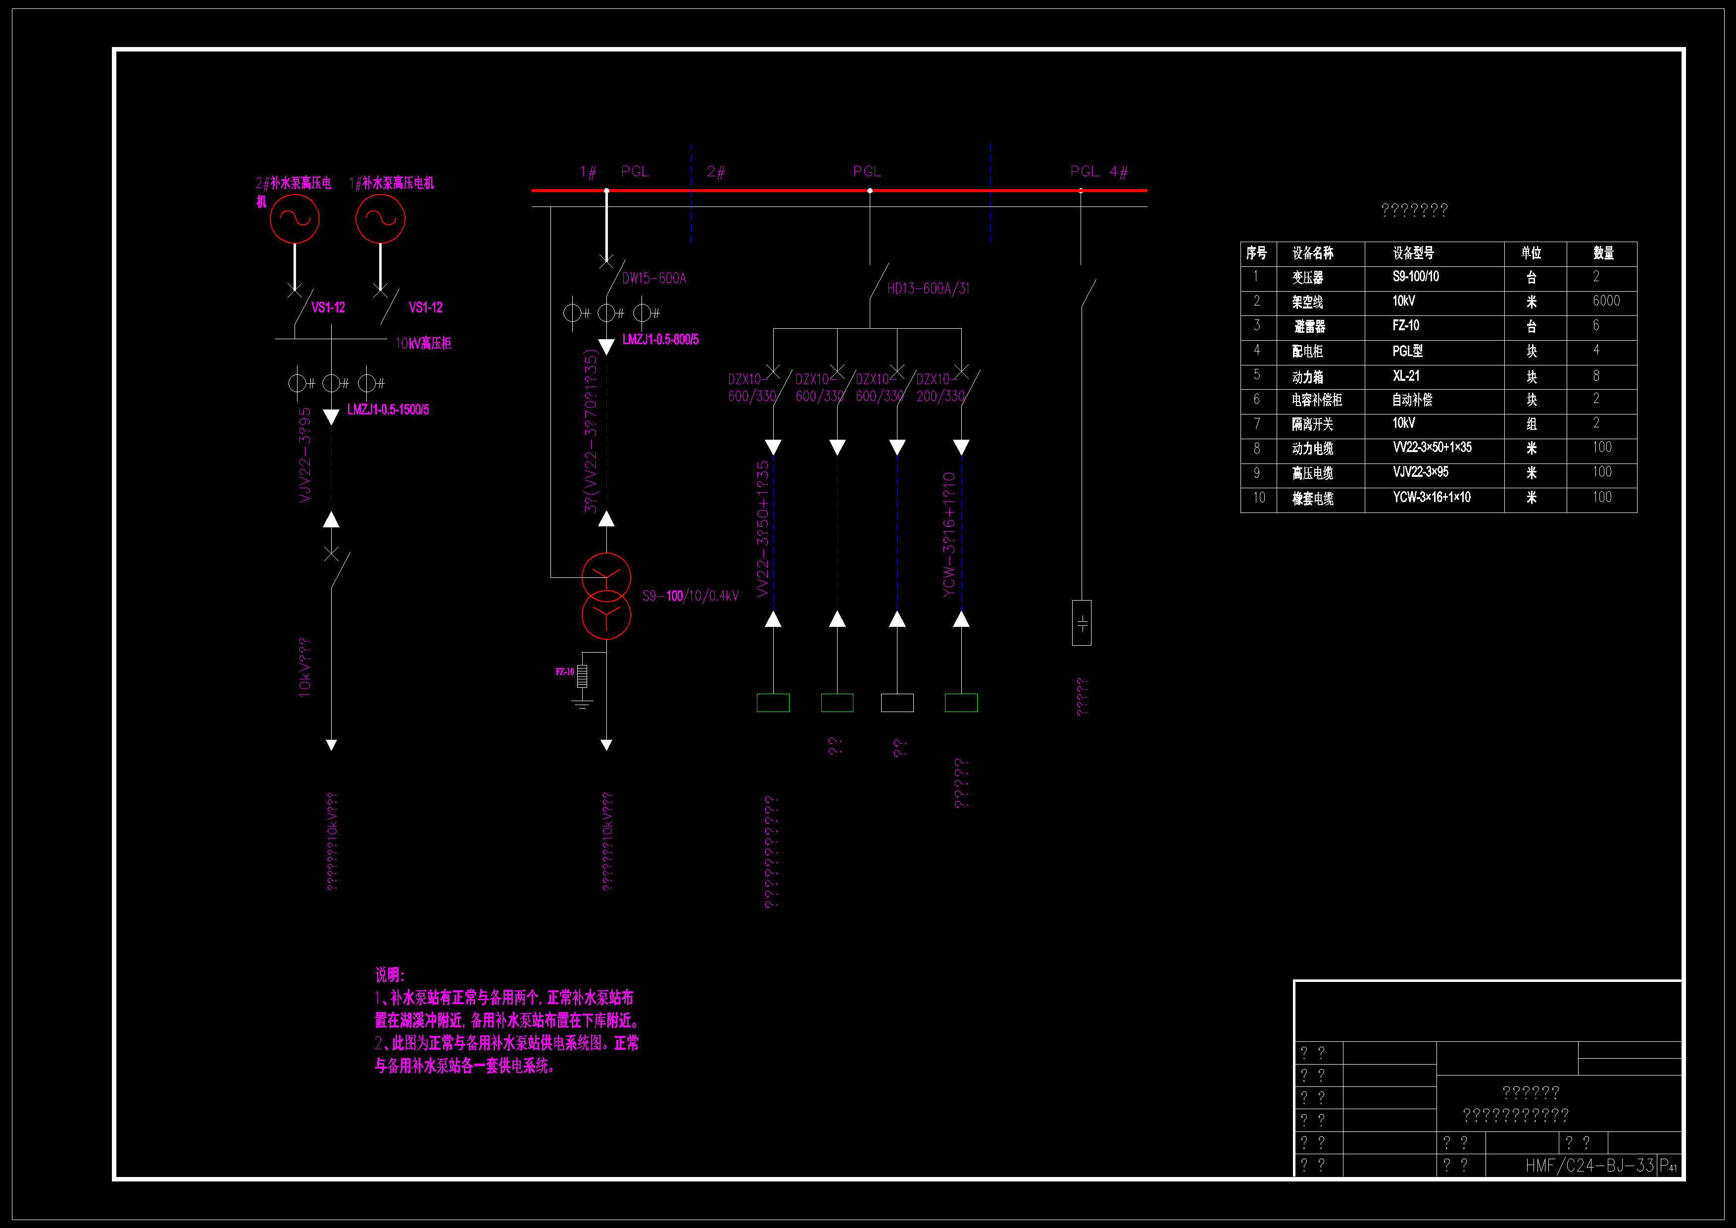Select the "配电柜" table cell
The height and width of the screenshot is (1228, 1736).
click(1307, 352)
